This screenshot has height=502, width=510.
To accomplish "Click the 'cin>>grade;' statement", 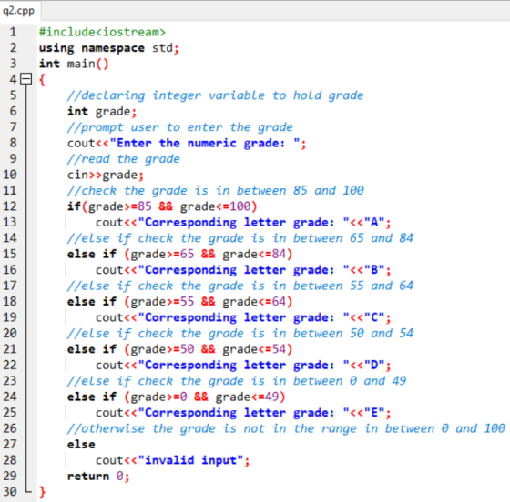I will point(106,175).
